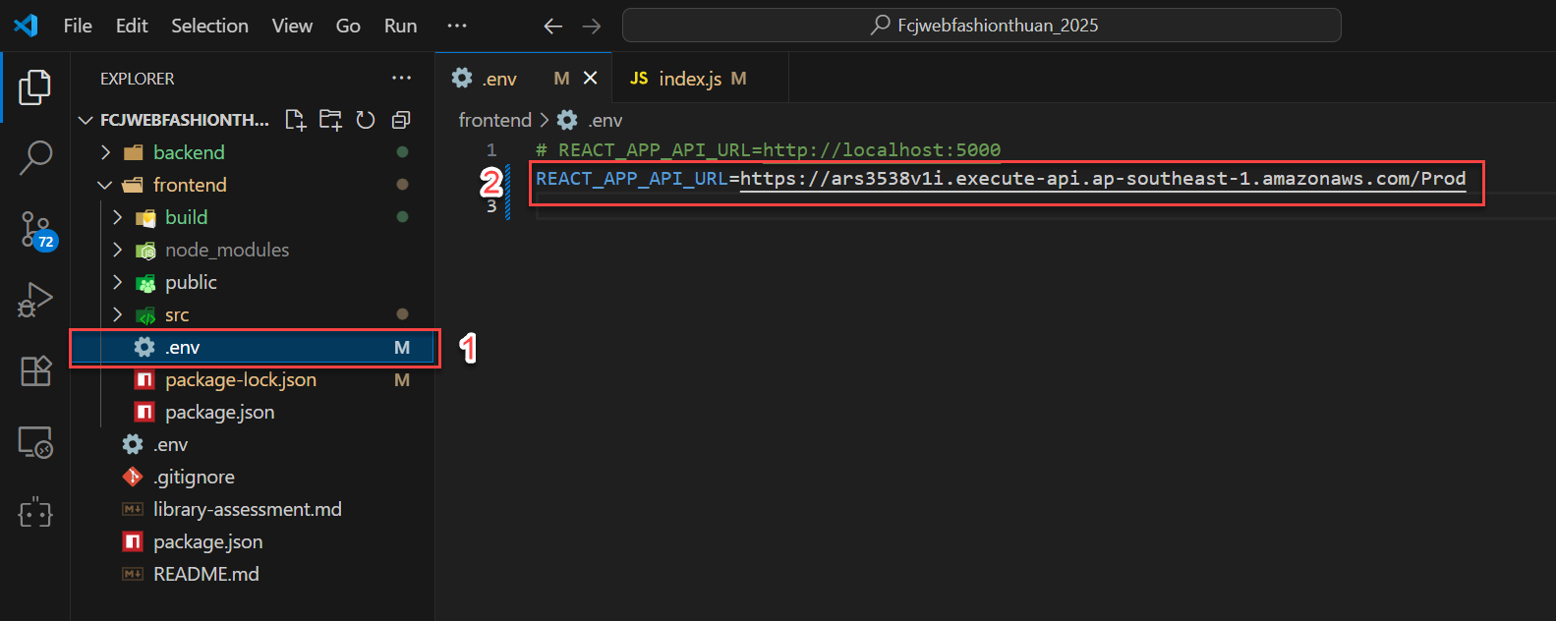Open the Extensions view icon
The height and width of the screenshot is (621, 1556).
pos(35,370)
